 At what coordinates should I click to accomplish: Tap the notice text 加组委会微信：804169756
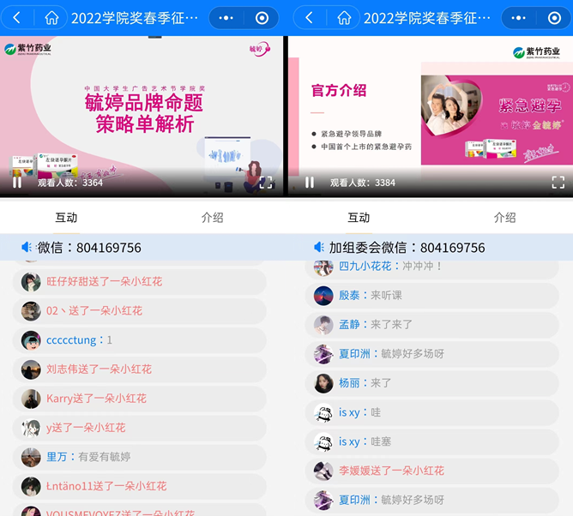point(407,248)
